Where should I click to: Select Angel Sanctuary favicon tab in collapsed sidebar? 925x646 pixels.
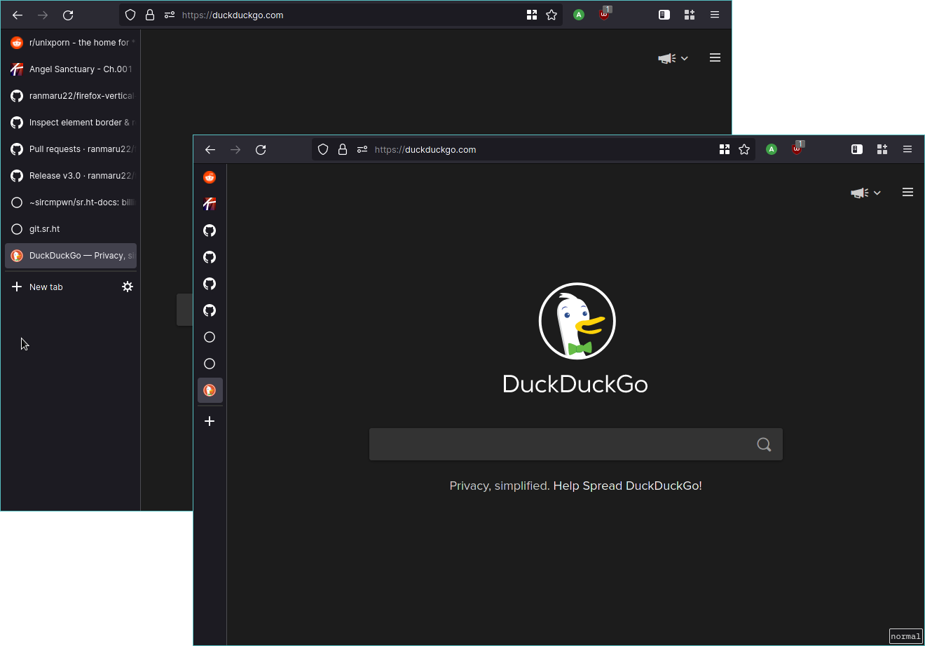point(210,204)
